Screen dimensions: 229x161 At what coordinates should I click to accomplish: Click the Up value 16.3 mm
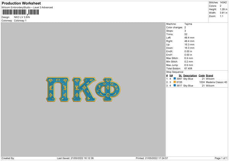tap(189, 44)
